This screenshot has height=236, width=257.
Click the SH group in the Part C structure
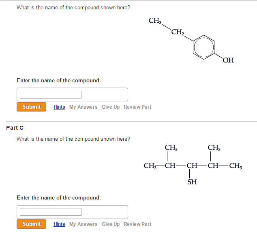pyautogui.click(x=192, y=182)
